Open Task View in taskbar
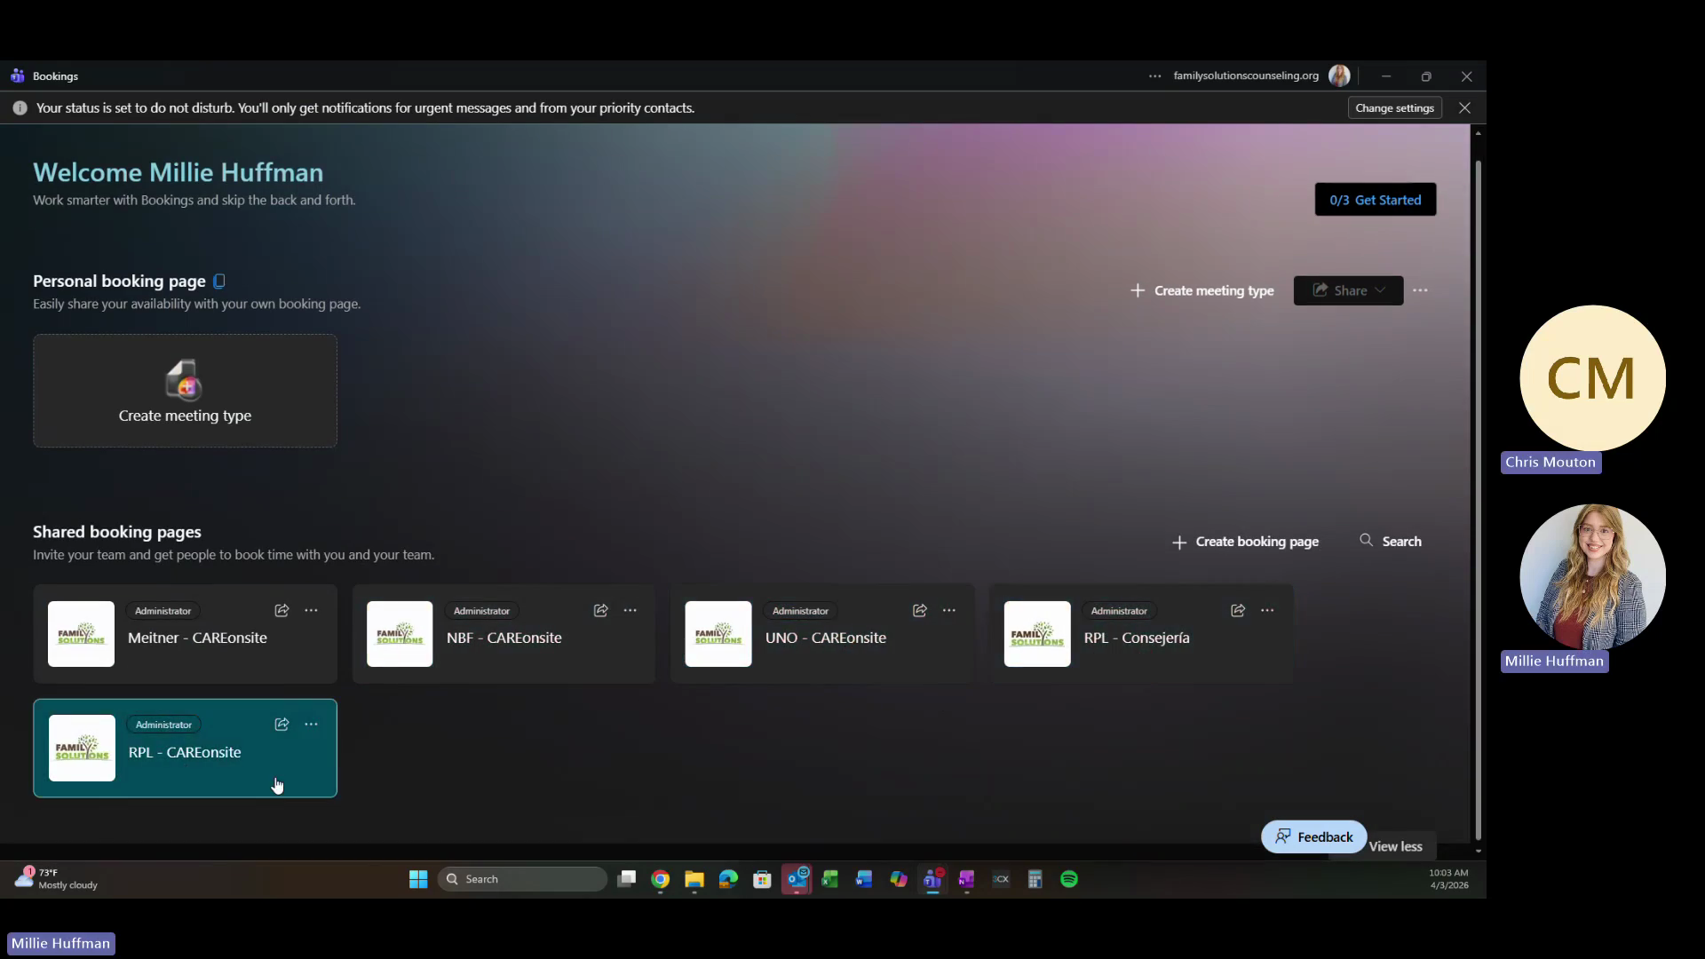Viewport: 1705px width, 959px height. coord(627,879)
